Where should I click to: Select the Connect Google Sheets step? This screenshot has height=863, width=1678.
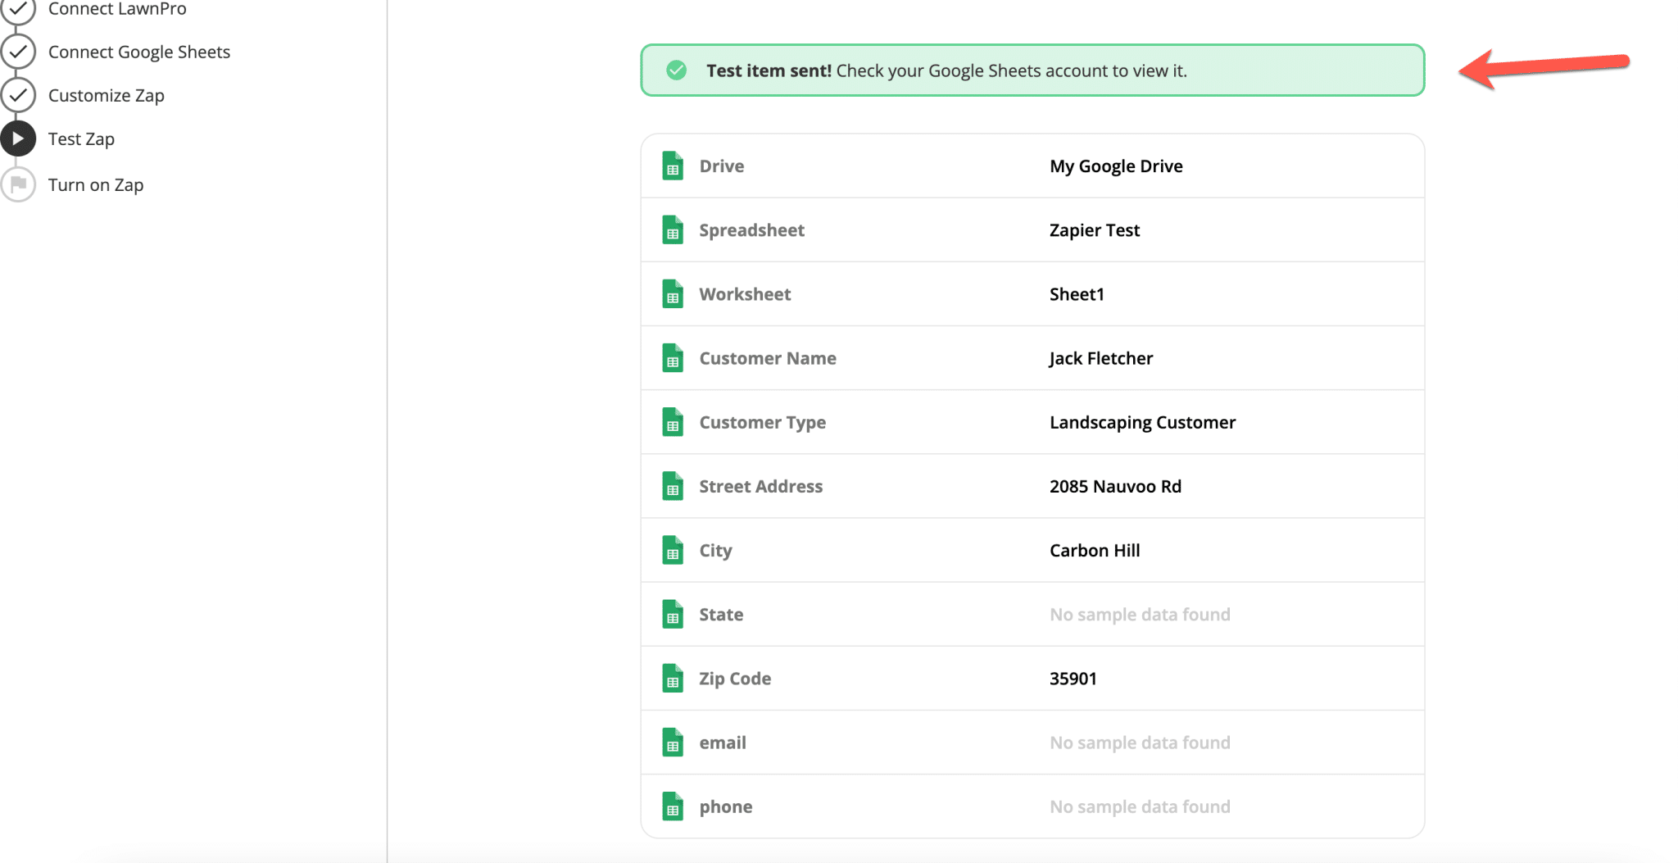pos(139,51)
